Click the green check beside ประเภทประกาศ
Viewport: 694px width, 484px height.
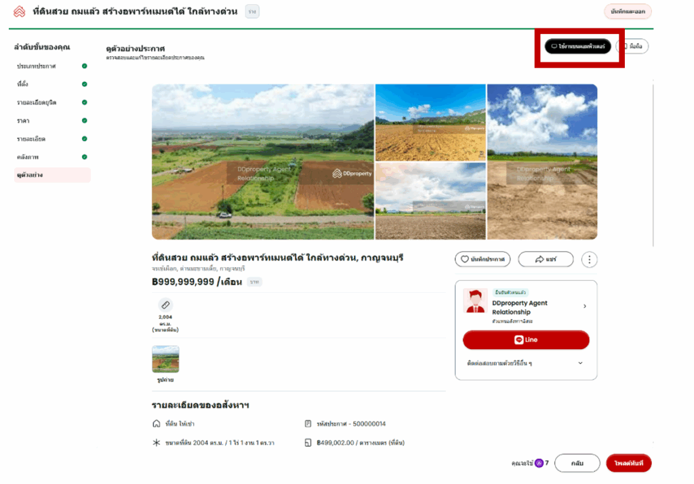84,66
